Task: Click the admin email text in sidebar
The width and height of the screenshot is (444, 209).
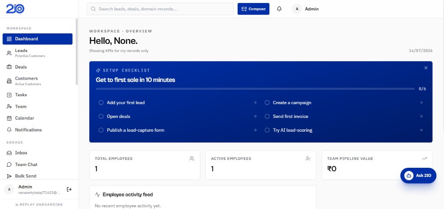Action: point(39,193)
